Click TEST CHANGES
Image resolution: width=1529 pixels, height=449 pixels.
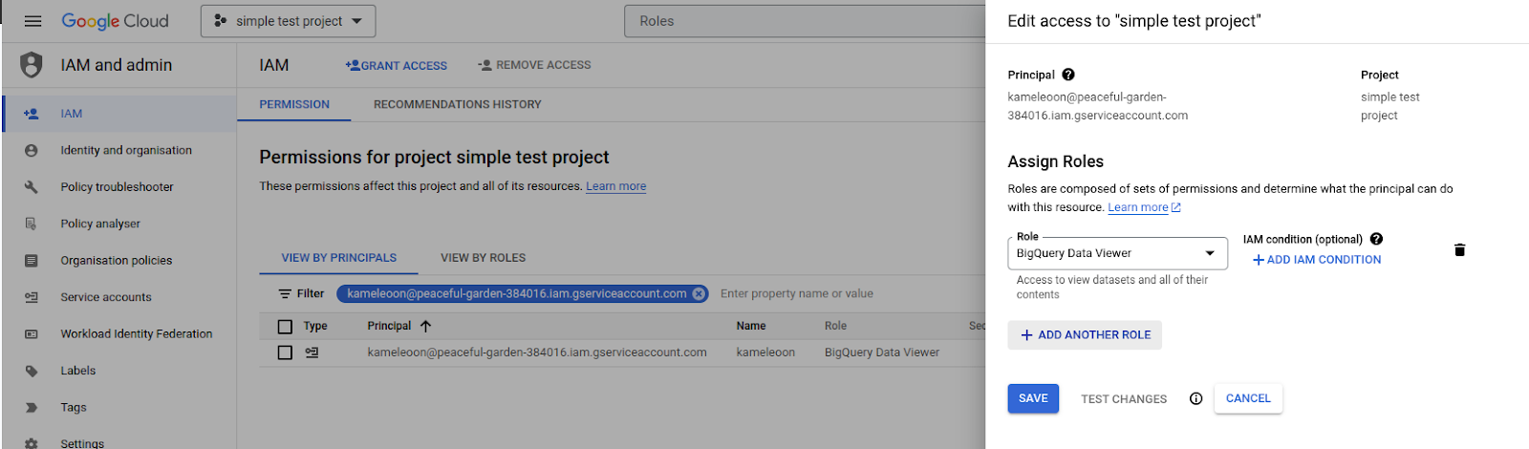coord(1124,399)
